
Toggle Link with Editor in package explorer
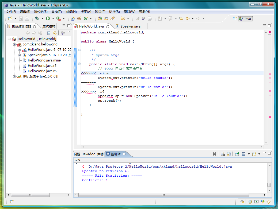click(x=54, y=33)
